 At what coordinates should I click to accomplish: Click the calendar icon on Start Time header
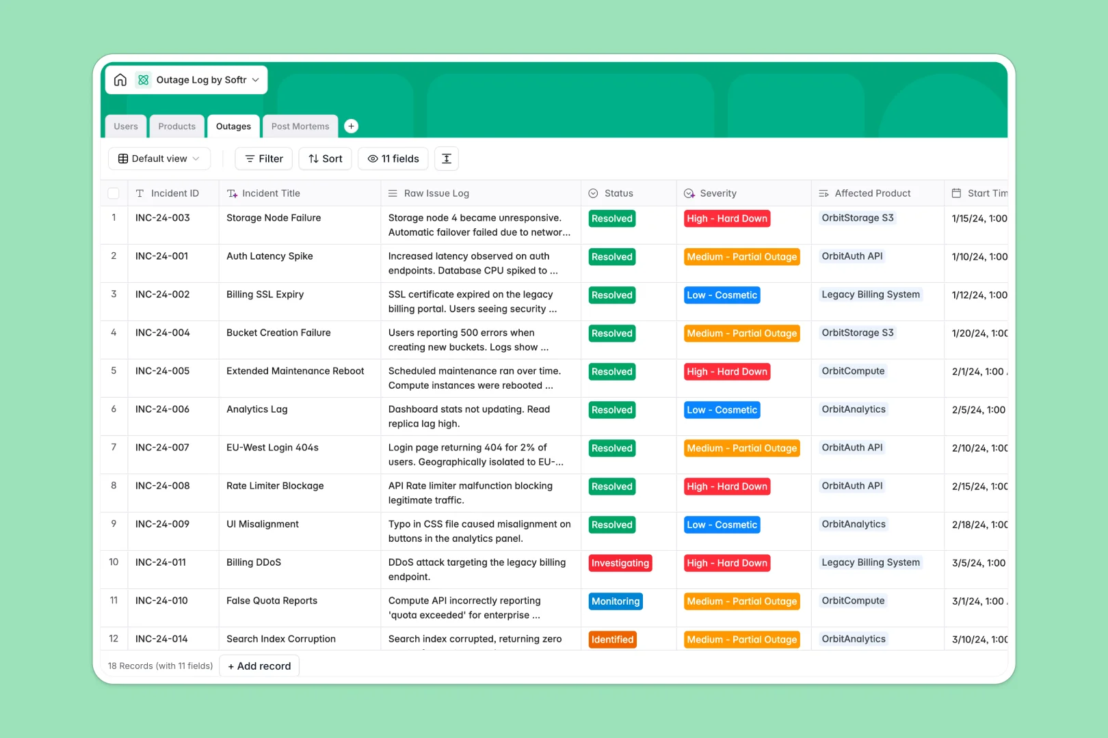click(955, 193)
